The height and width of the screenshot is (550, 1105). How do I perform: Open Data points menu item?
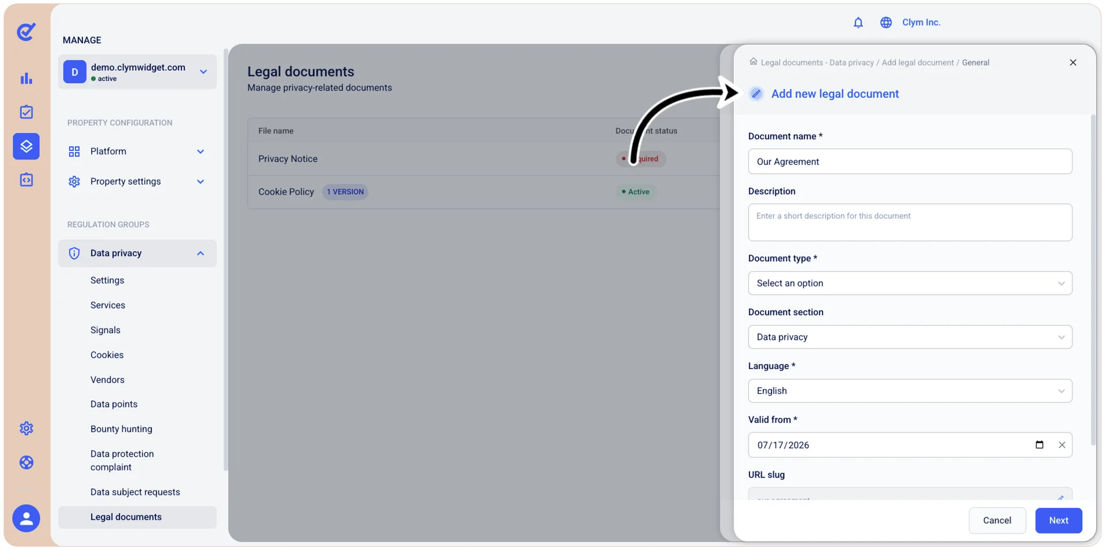pos(114,404)
